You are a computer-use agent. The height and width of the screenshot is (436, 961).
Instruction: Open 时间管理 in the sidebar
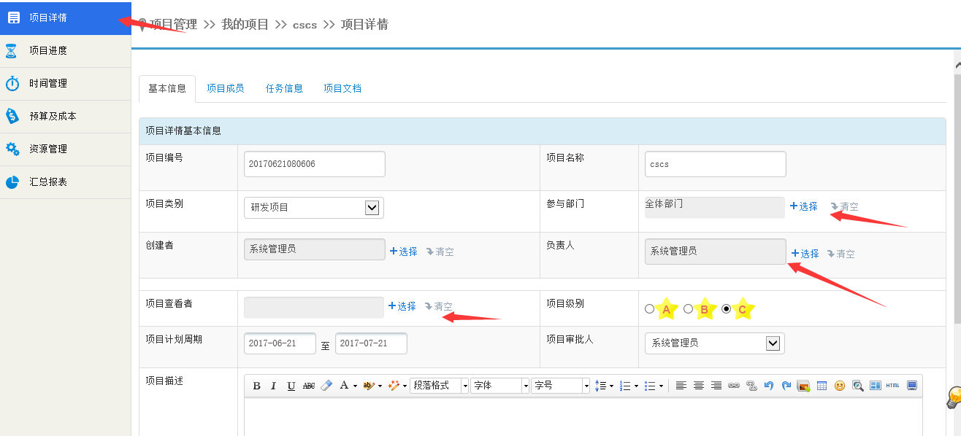48,84
